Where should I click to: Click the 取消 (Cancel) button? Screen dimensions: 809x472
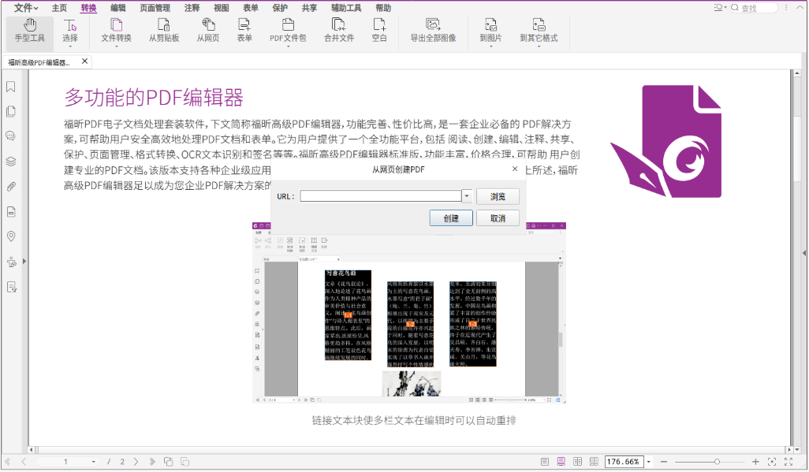498,218
